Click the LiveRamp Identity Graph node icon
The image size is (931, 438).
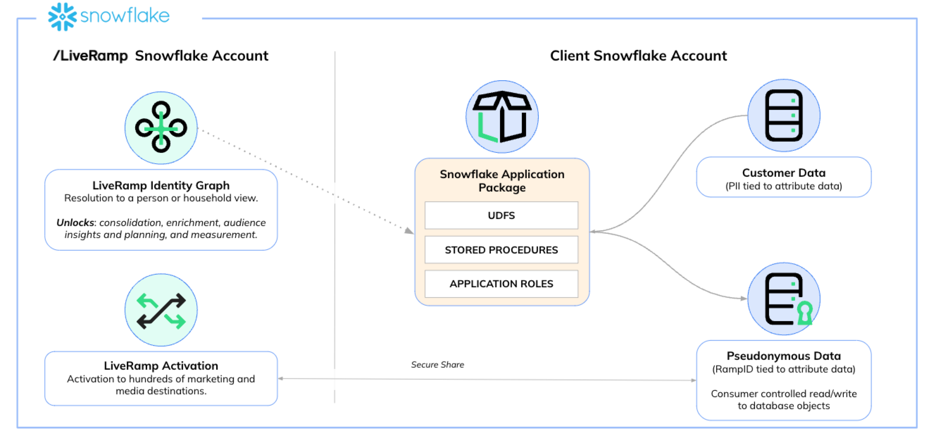pos(161,127)
